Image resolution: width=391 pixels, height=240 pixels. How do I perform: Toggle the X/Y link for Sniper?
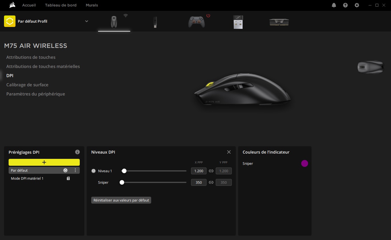(211, 182)
